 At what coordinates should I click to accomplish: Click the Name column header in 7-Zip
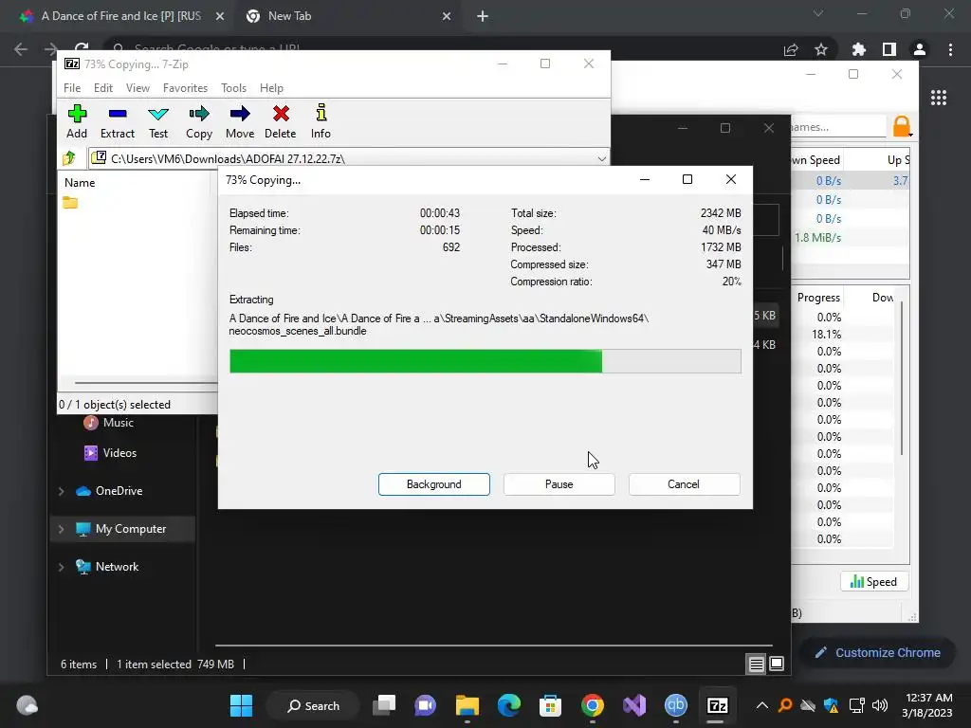(80, 183)
